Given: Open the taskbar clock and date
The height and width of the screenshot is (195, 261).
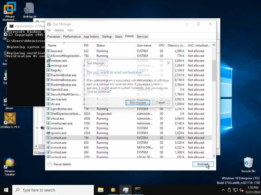Looking at the screenshot, I should pyautogui.click(x=253, y=190).
